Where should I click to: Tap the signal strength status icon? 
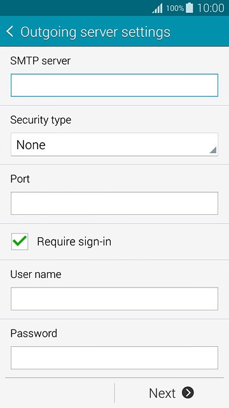click(x=157, y=8)
